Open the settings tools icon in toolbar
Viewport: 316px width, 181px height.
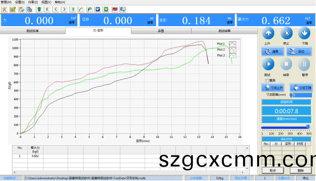point(4,9)
